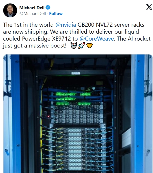Screen dimensions: 153x173
Task: Click the text 'PowerEdge XE9712' in tweet
Action: pos(46,39)
